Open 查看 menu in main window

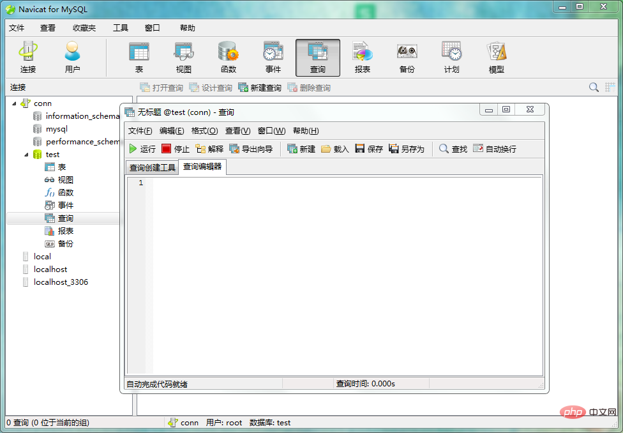[48, 28]
